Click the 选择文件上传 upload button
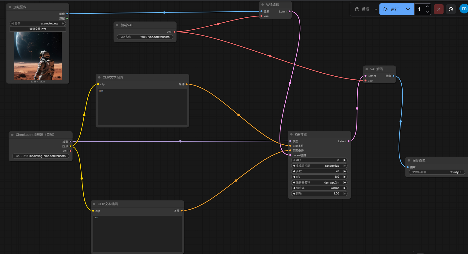The height and width of the screenshot is (254, 468). pyautogui.click(x=38, y=29)
